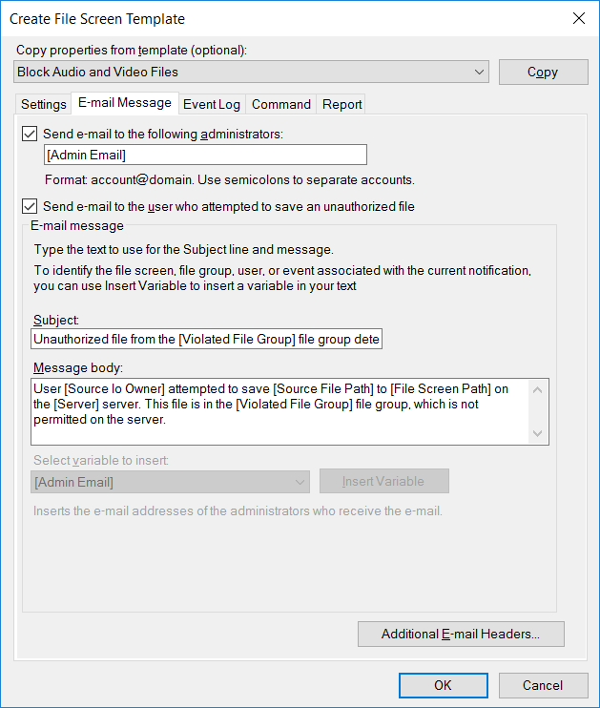
Task: Close the Create File Screen Template dialog
Action: (x=579, y=18)
